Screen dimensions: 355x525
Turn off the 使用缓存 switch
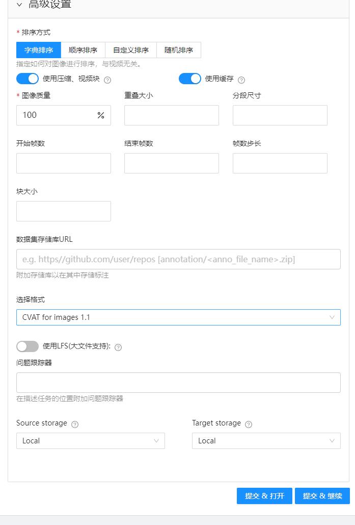tap(190, 79)
